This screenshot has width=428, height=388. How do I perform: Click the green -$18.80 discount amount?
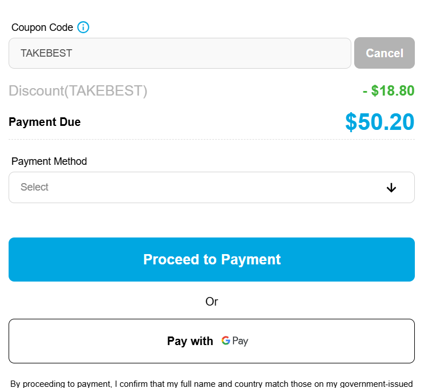pos(389,91)
